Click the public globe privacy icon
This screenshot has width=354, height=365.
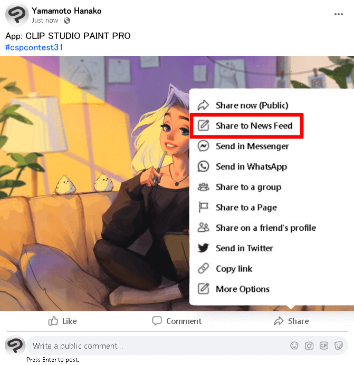pos(67,21)
